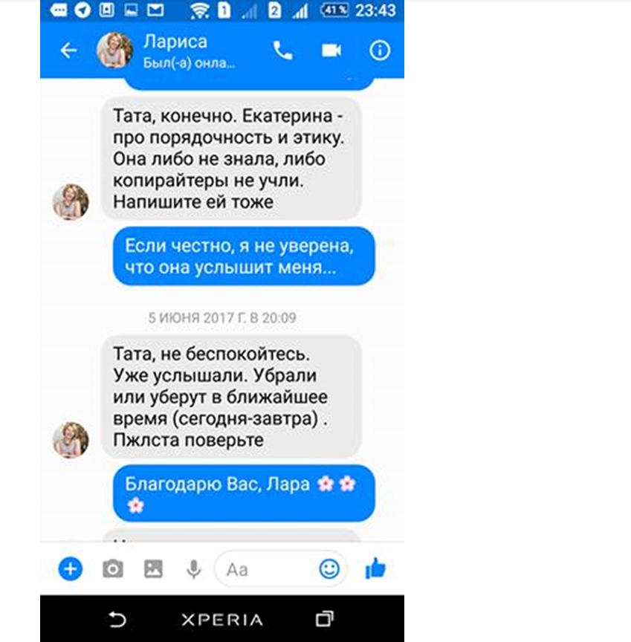The height and width of the screenshot is (642, 631).
Task: Open the photo gallery picker
Action: (x=153, y=568)
